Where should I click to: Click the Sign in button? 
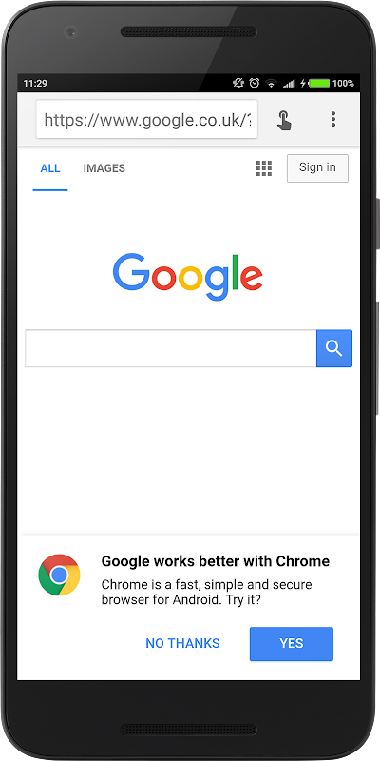(317, 168)
